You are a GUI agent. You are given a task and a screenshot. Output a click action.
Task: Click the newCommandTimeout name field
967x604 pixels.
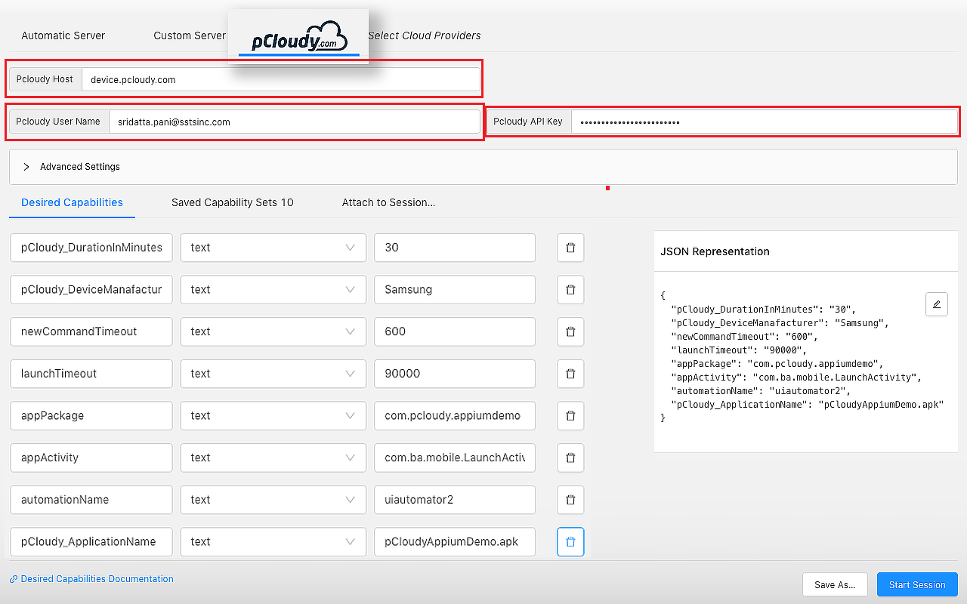[91, 331]
